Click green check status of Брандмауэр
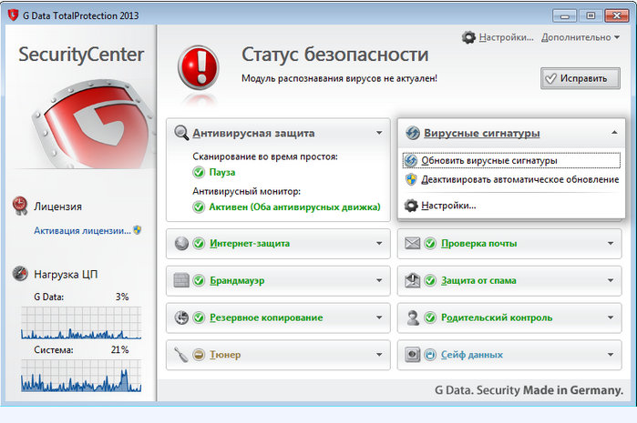 pos(199,280)
